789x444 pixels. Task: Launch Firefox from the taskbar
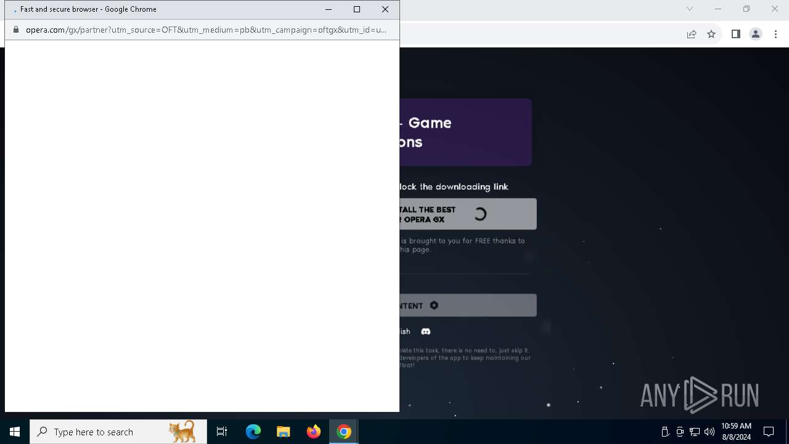tap(314, 432)
